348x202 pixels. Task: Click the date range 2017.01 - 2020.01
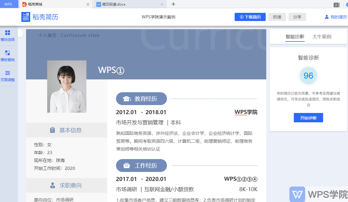[141, 179]
